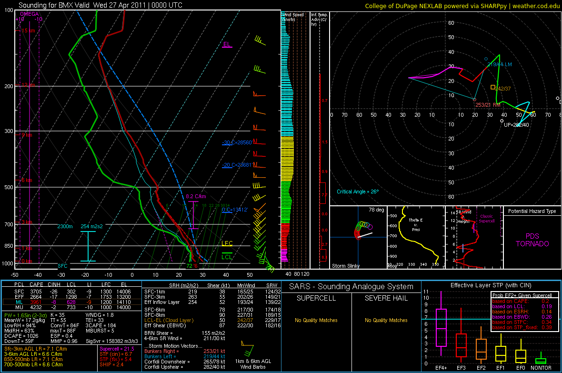Click the '-30 C=28560' height label
562x373 pixels.
[237, 142]
